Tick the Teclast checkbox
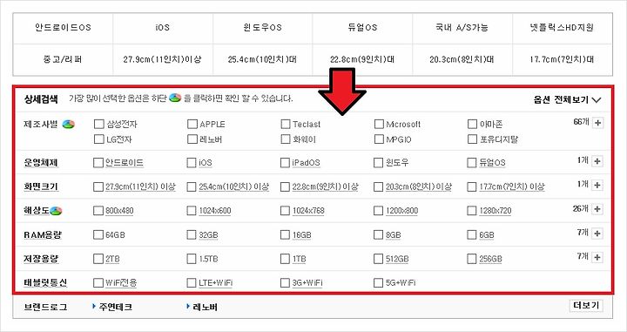This screenshot has width=627, height=332. [286, 124]
